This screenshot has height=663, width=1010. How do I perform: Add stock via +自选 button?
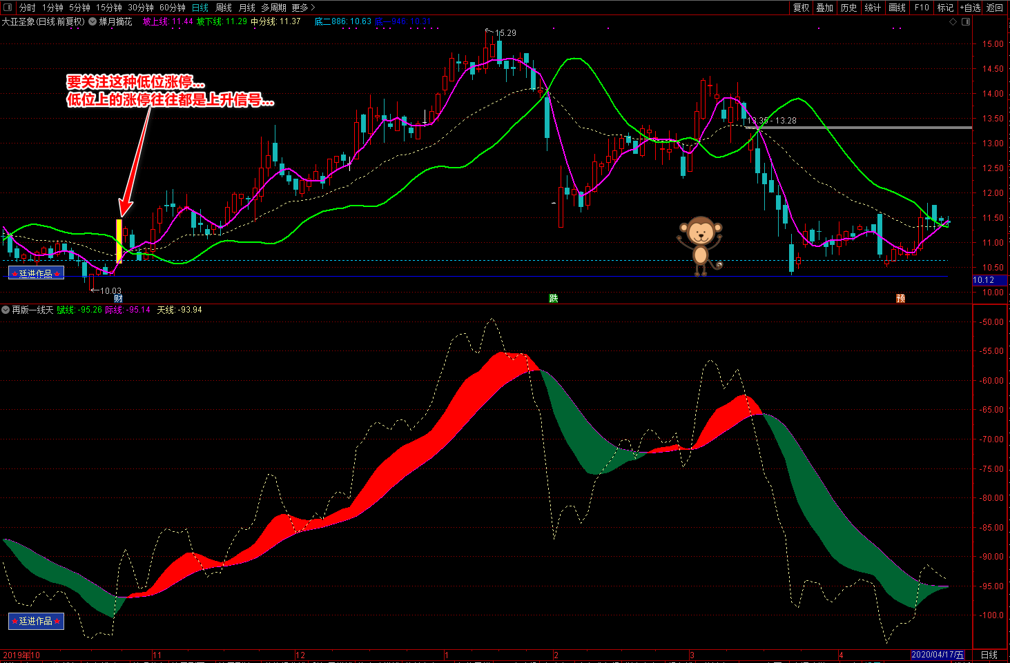pos(970,8)
